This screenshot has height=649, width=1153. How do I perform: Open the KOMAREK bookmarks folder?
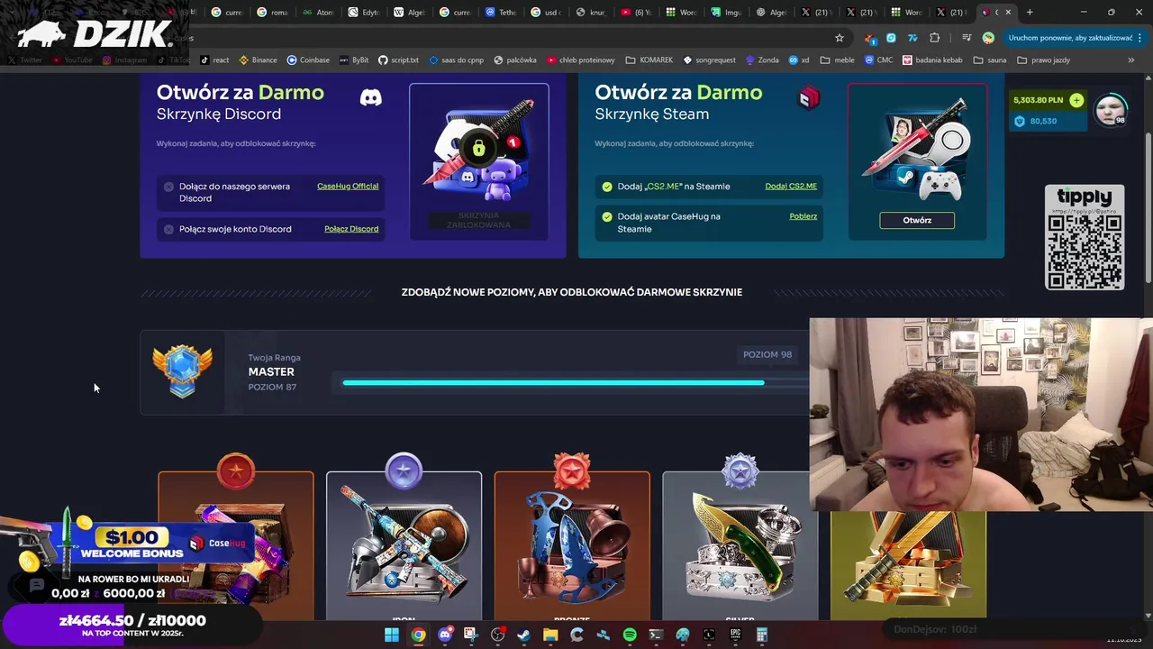(x=649, y=59)
